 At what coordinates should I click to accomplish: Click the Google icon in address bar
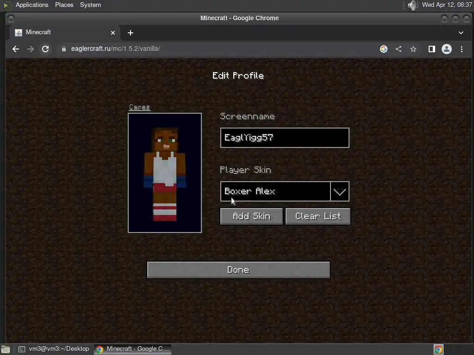pyautogui.click(x=384, y=49)
